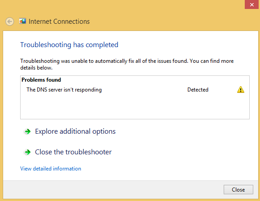
Task: Click the Internet Connections globe icon
Action: coord(22,21)
